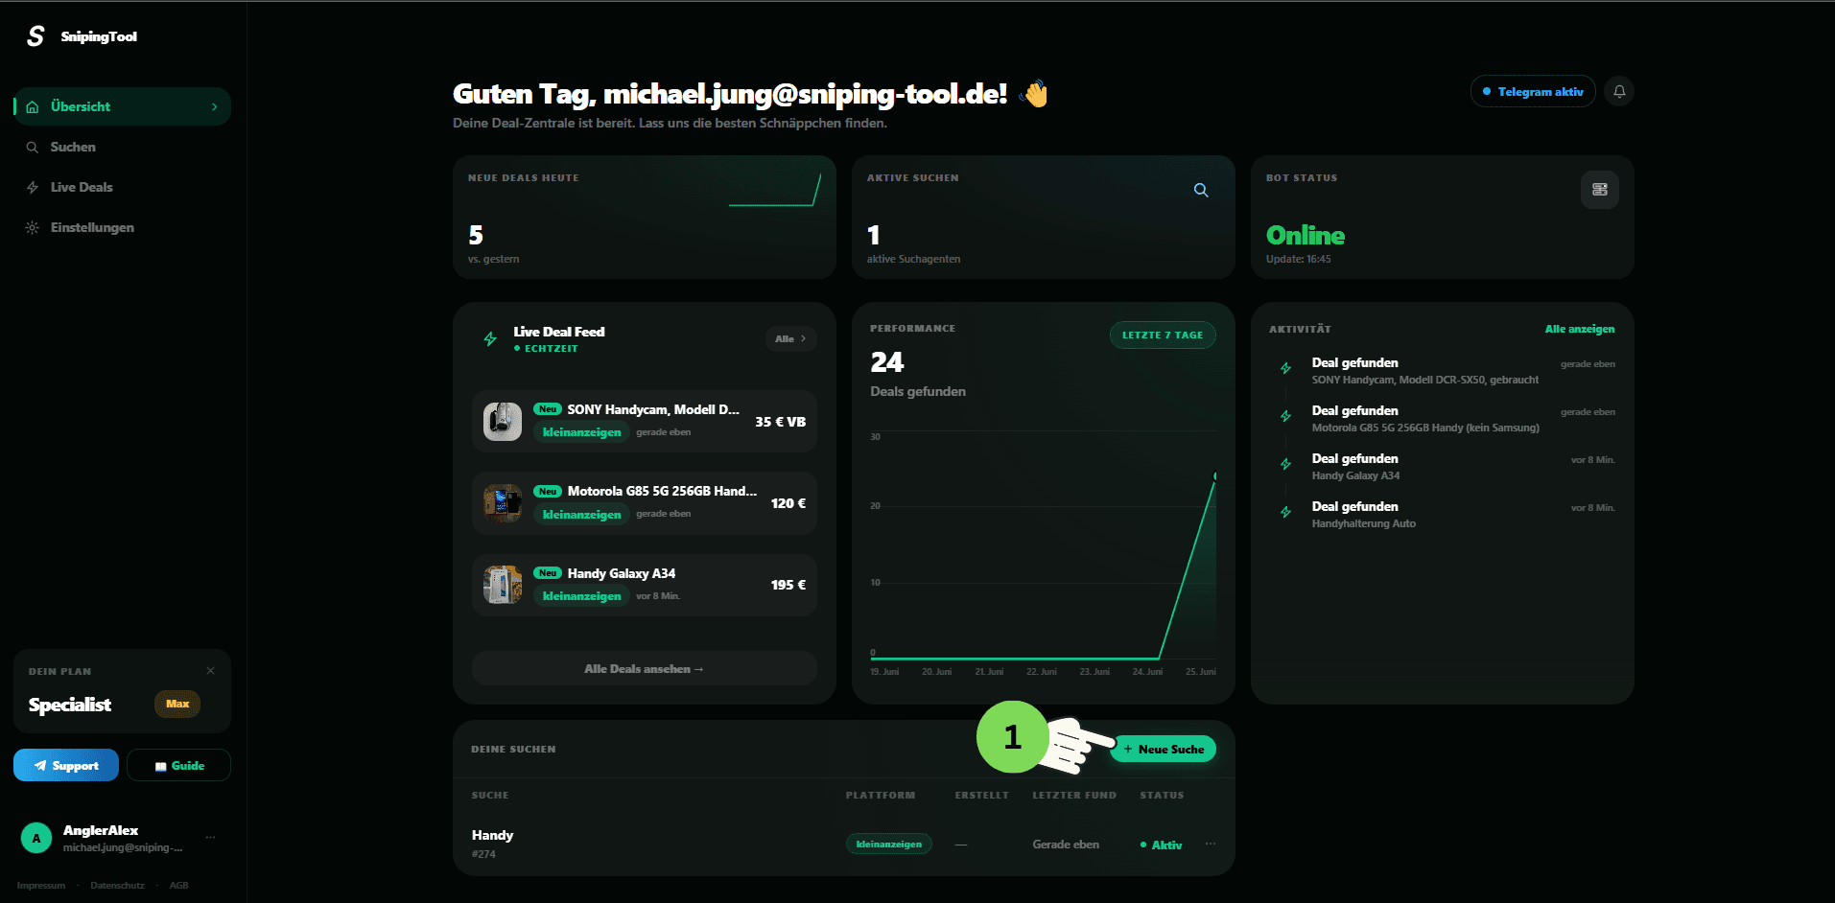Close the Dein Plan card
The width and height of the screenshot is (1835, 903).
(x=210, y=670)
